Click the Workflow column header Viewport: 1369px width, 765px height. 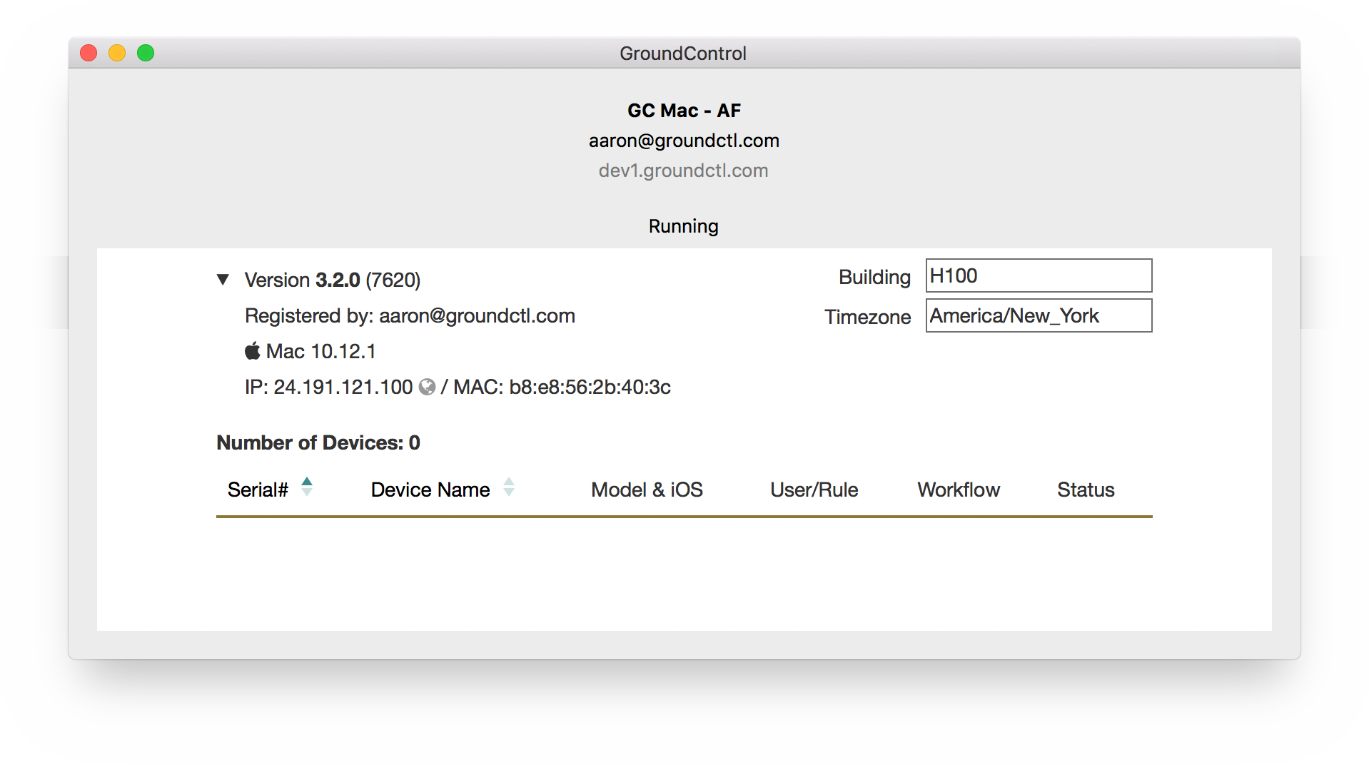tap(959, 490)
